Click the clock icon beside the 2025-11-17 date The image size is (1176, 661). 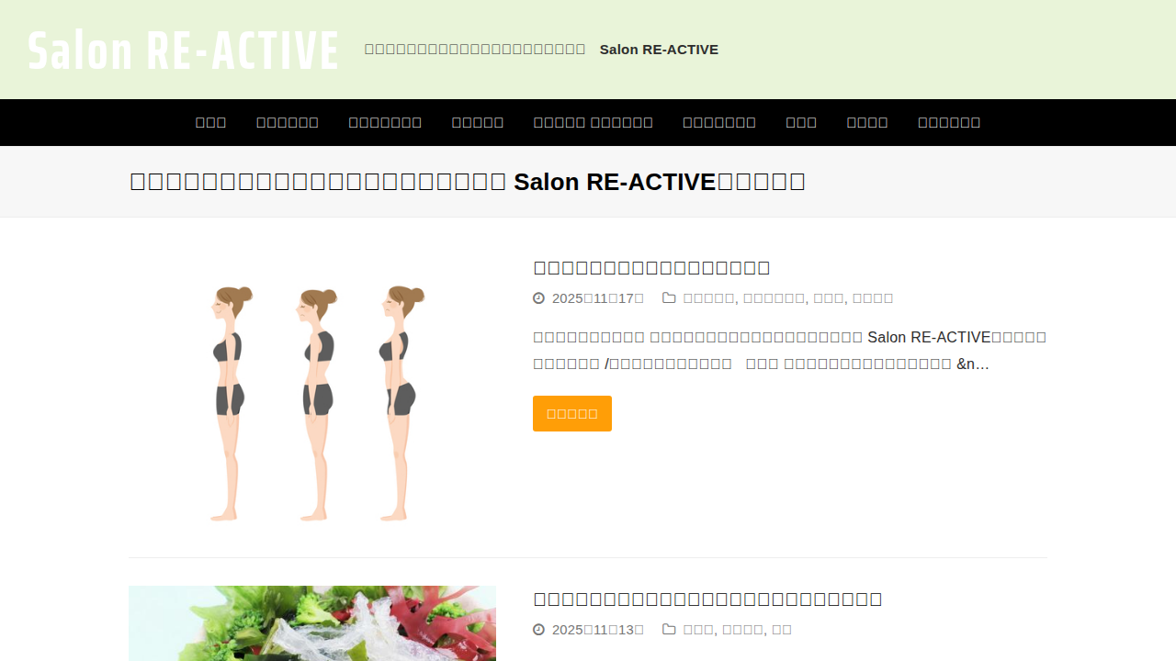(x=538, y=298)
